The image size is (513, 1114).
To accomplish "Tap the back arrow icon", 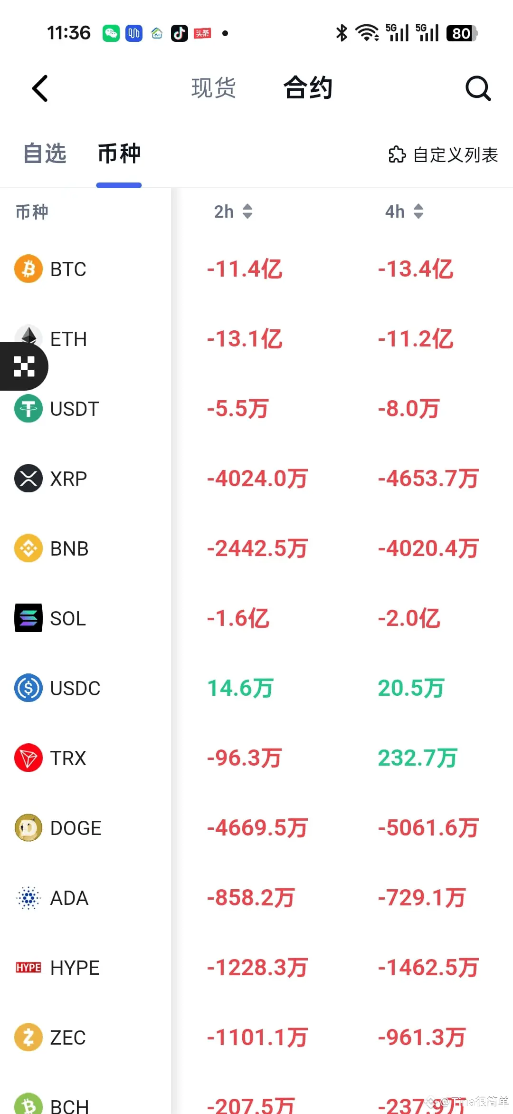I will tap(40, 88).
